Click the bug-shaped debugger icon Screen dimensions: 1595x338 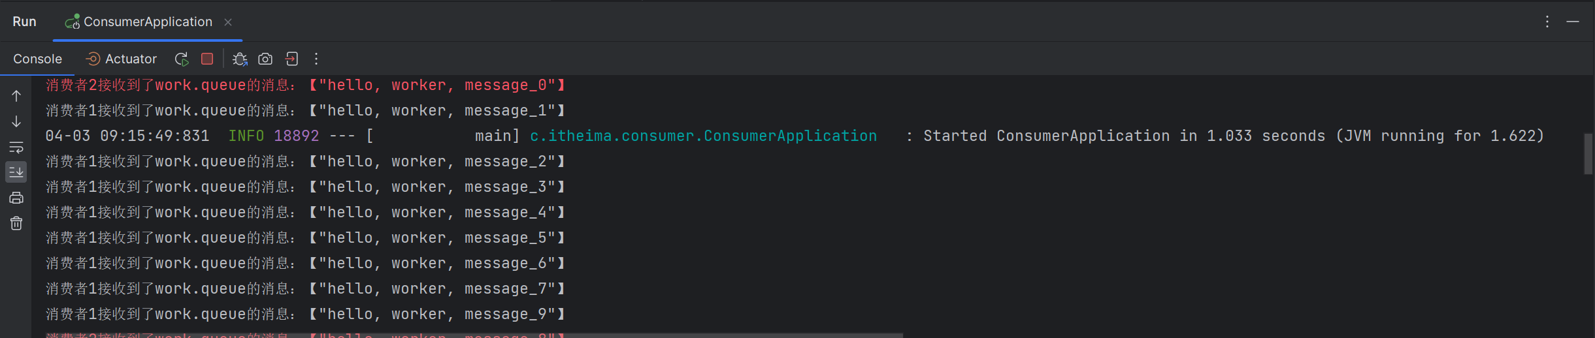[240, 59]
